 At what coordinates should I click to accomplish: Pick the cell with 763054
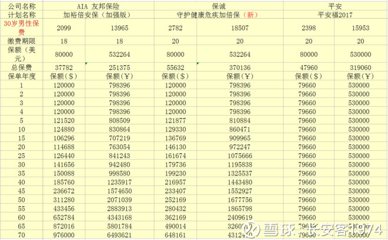click(119, 147)
